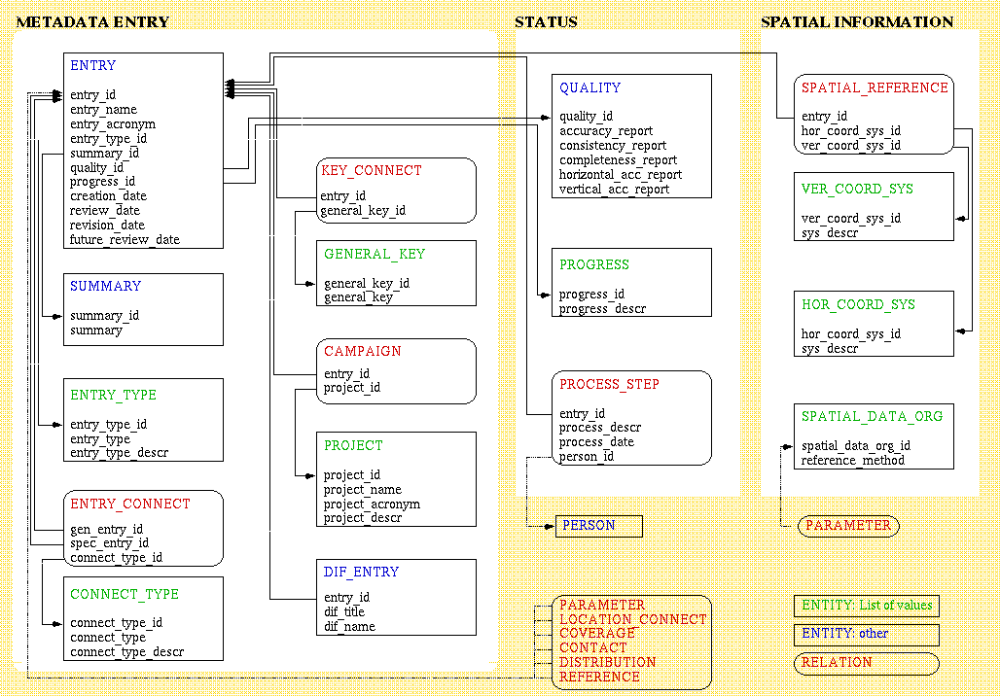Click the ENTRY entity box title

click(x=93, y=66)
